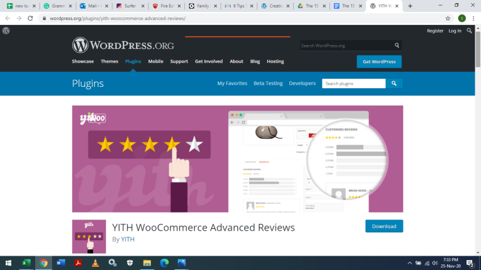Open Windows Security shield on taskbar
Viewport: 481px width, 270px height.
tap(130, 263)
